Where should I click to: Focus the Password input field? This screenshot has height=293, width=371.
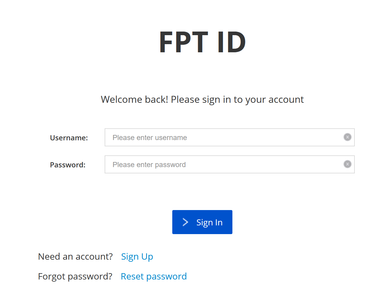228,164
